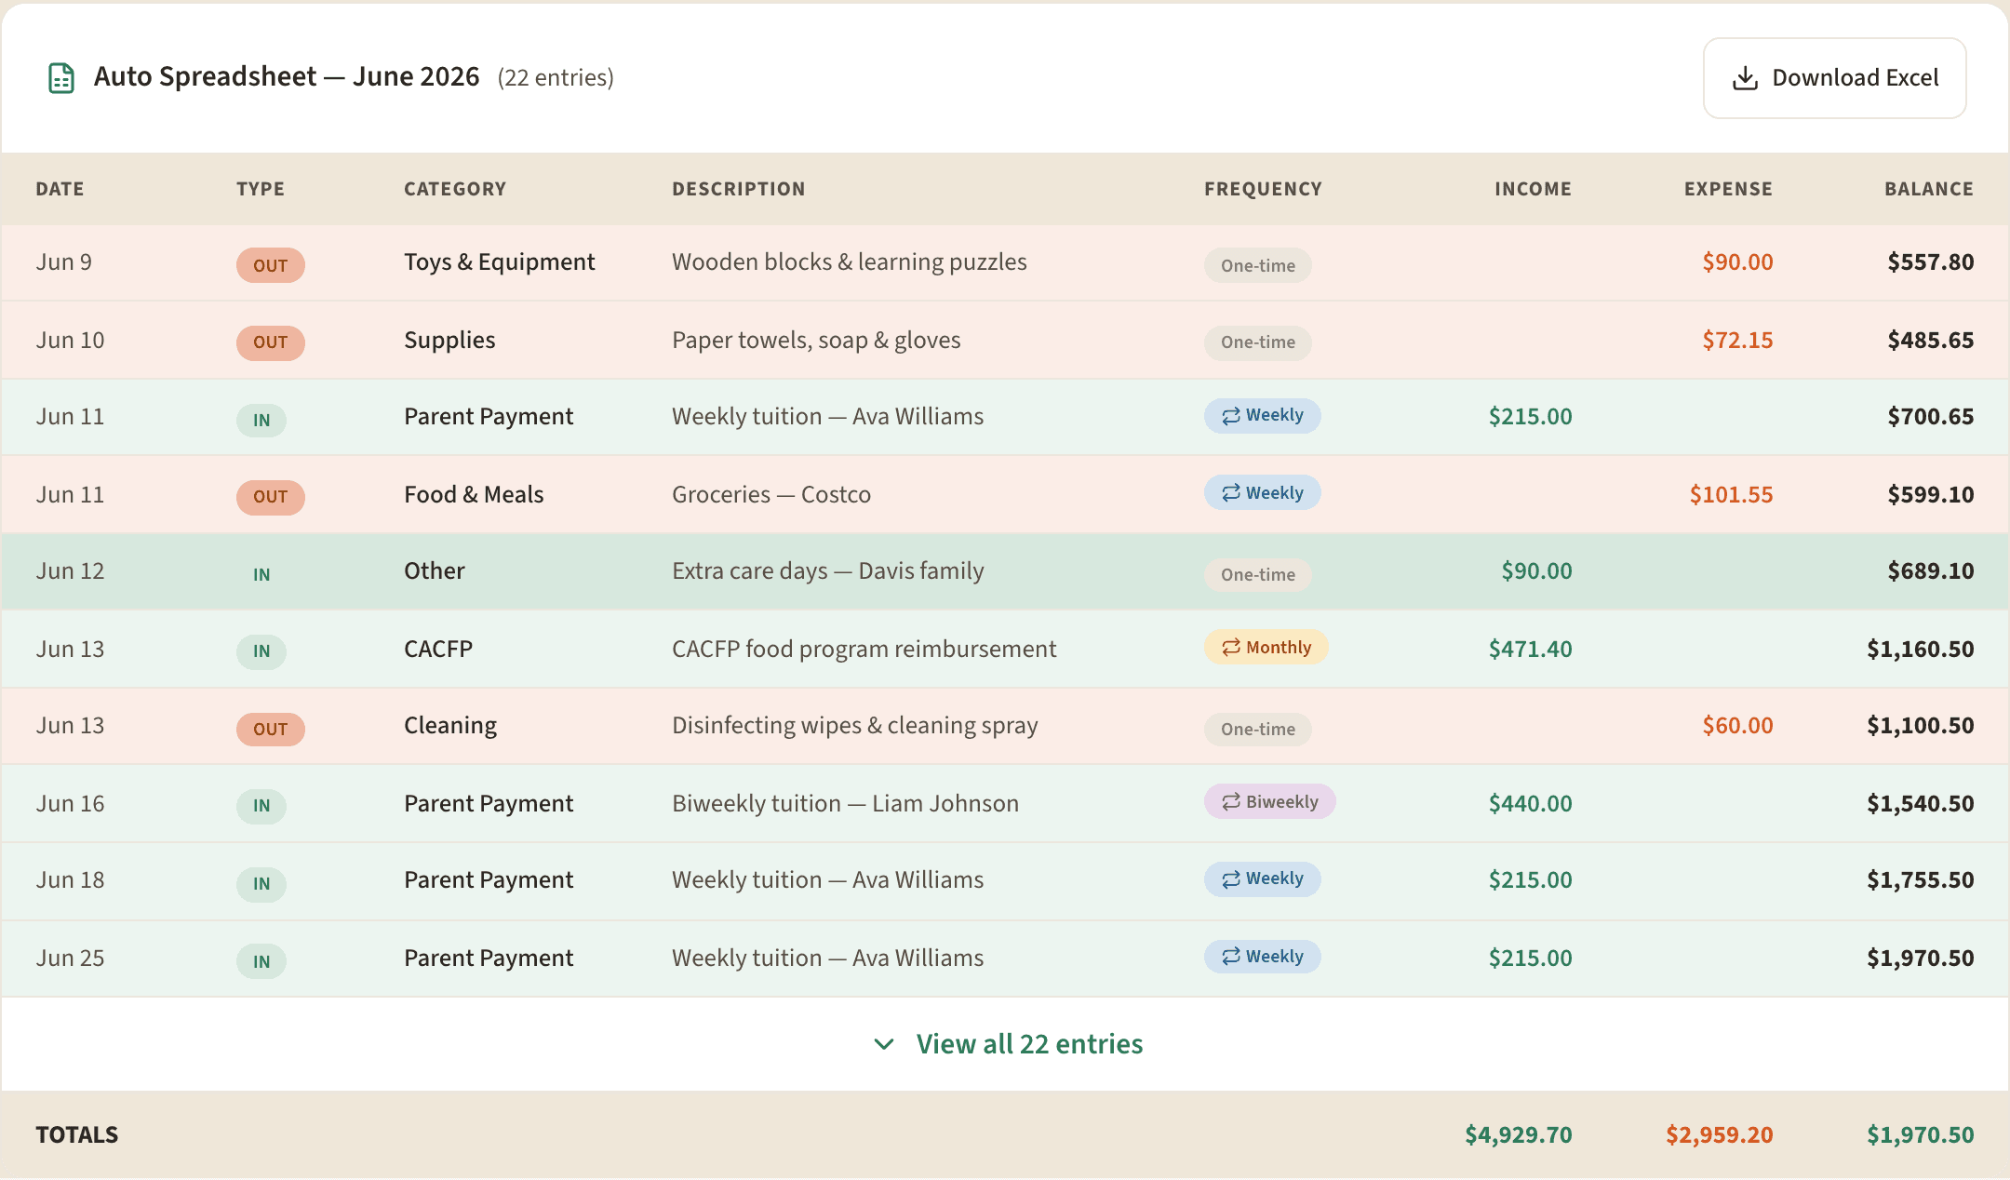Viewport: 2010px width, 1180px height.
Task: Click the chevron beside View all entries
Action: 884,1044
